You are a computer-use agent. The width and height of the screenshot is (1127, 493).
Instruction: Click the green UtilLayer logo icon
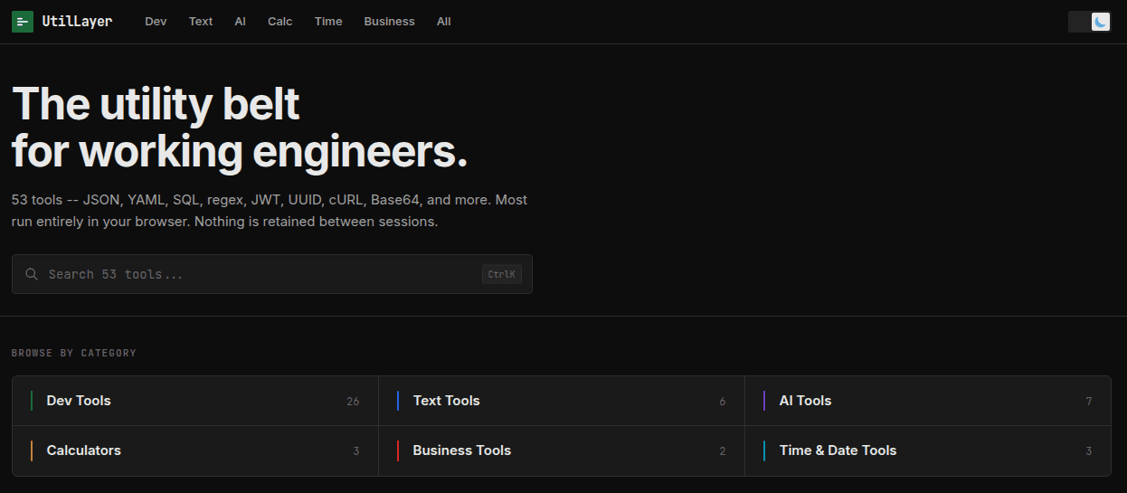[x=23, y=22]
